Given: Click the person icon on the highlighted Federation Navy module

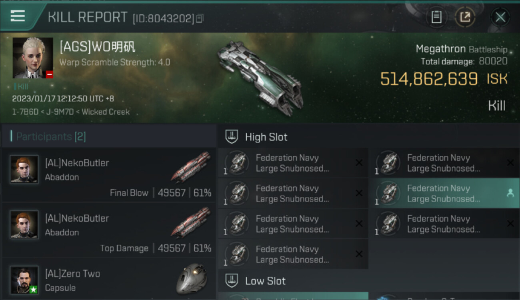Looking at the screenshot, I should (x=510, y=193).
